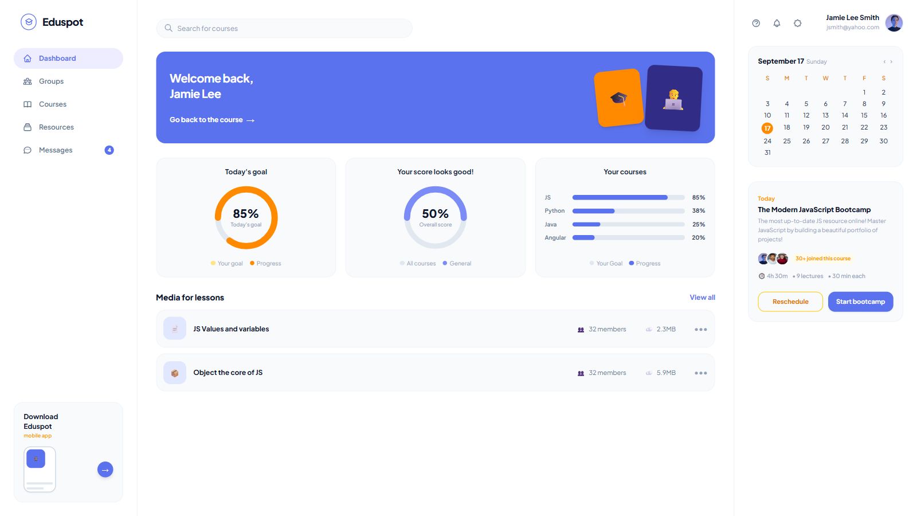Go to previous month in calendar

click(x=884, y=61)
